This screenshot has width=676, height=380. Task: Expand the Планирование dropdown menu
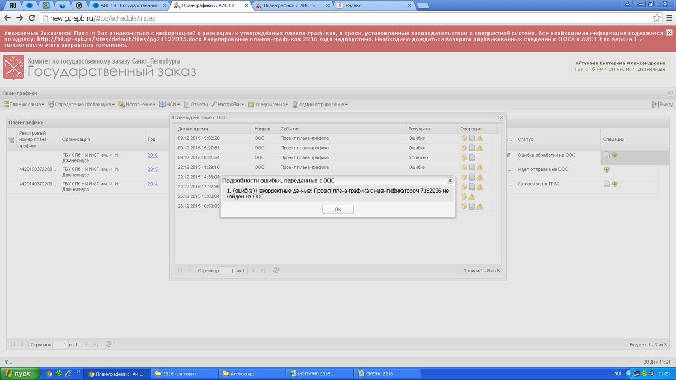24,104
